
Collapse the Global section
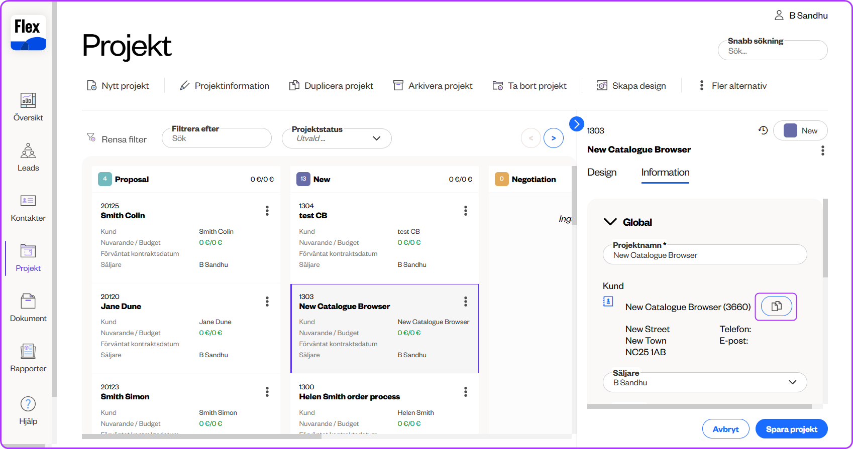tap(610, 222)
